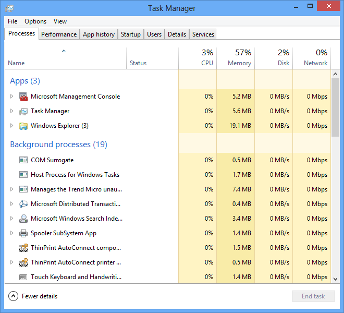Open the Startup tab

click(130, 34)
